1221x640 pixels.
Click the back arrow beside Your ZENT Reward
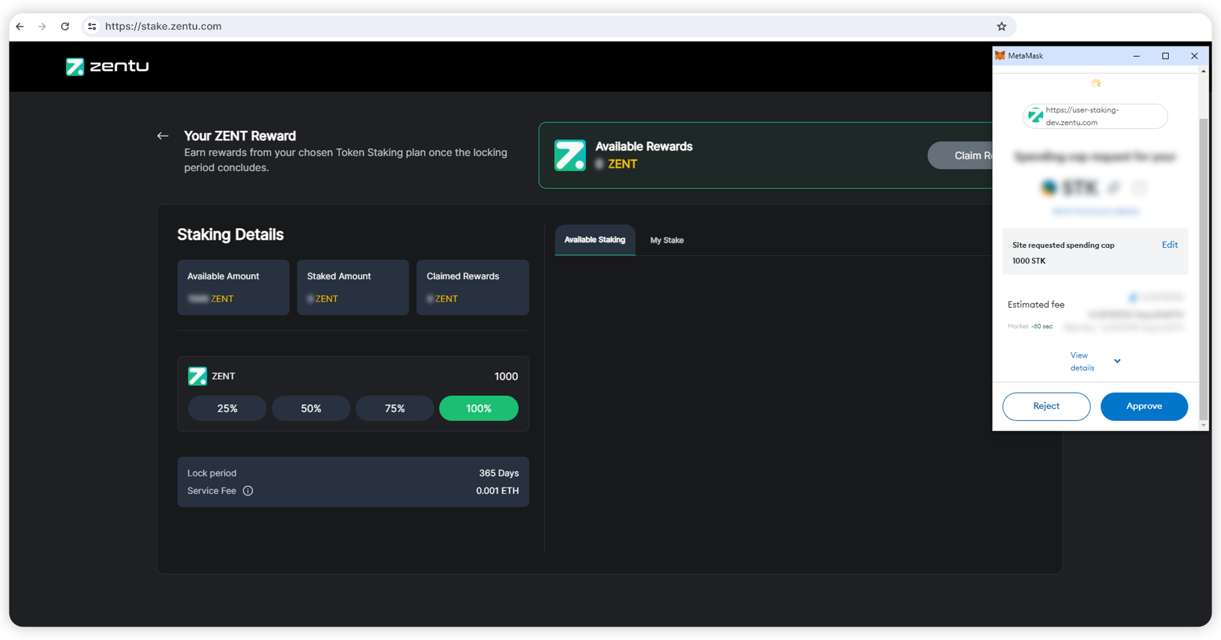(x=162, y=136)
